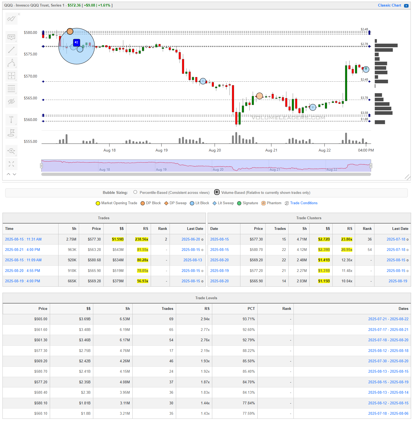This screenshot has height=421, width=413.
Task: Click the blue bubble on Aug 20 at $569
Action: pos(203,81)
